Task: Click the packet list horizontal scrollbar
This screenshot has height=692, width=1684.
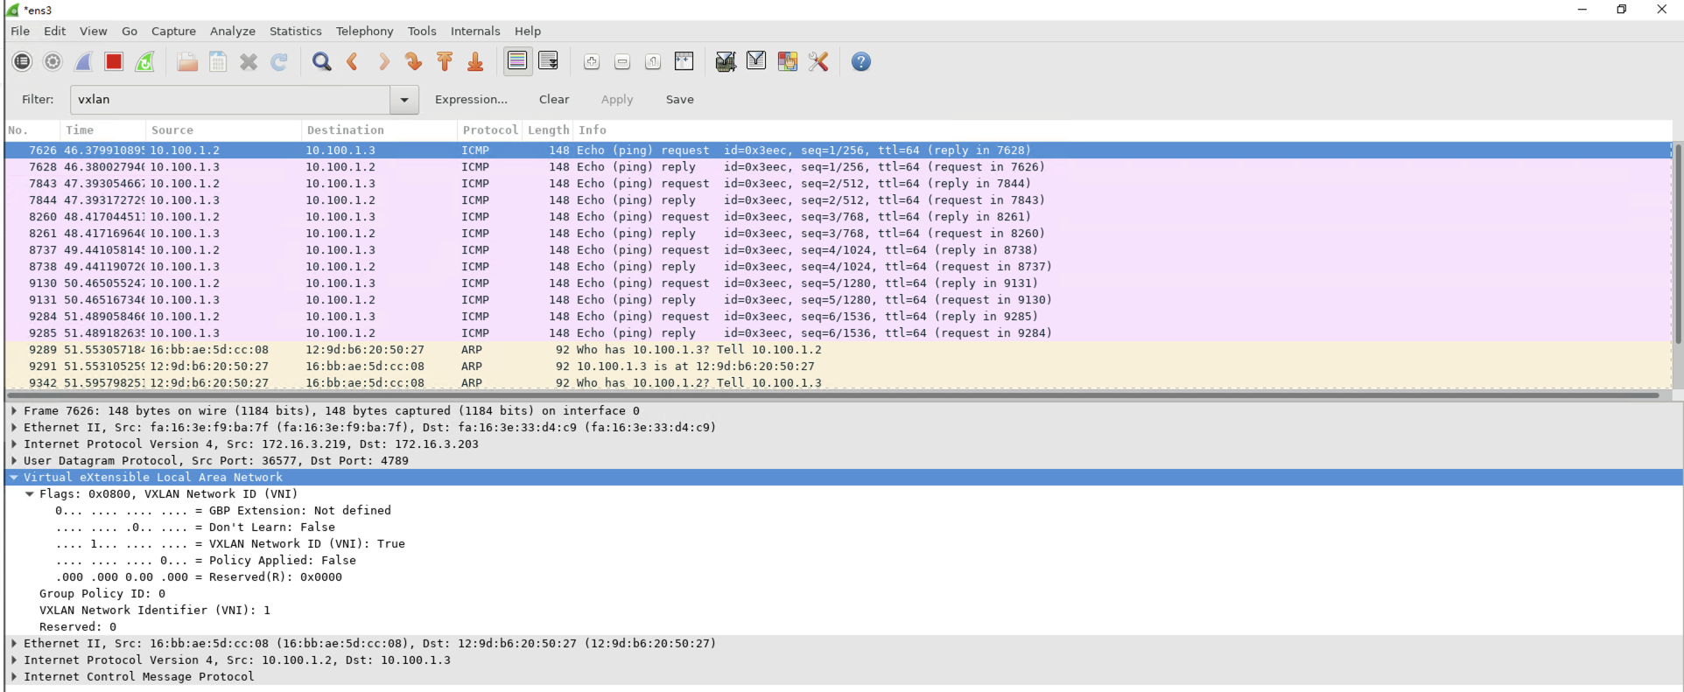Action: pyautogui.click(x=832, y=395)
